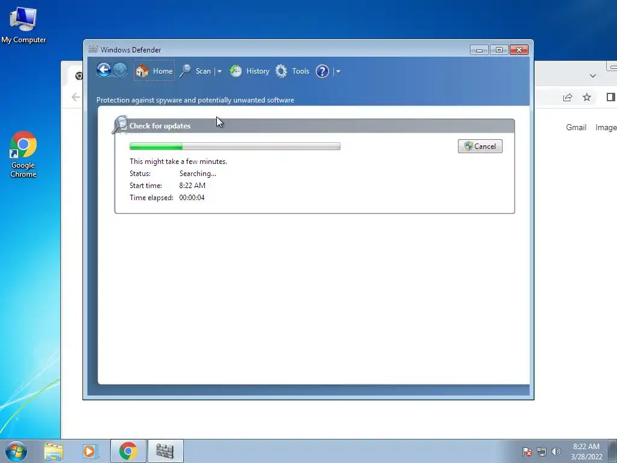Click the Show desktop strip at taskbar end

[613, 451]
